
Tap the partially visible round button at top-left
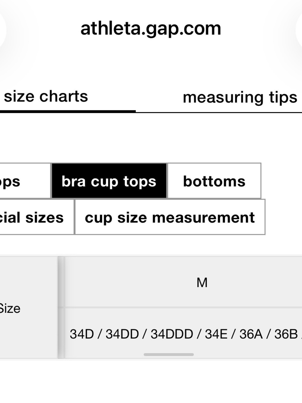(x=2, y=30)
